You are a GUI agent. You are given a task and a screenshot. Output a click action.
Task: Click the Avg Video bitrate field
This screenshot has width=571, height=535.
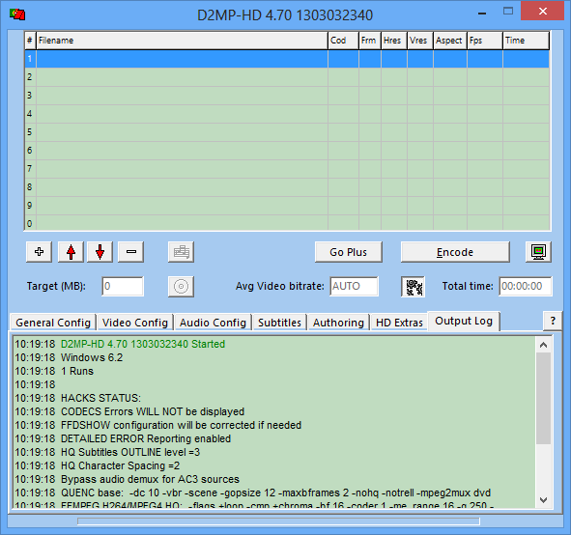(354, 286)
